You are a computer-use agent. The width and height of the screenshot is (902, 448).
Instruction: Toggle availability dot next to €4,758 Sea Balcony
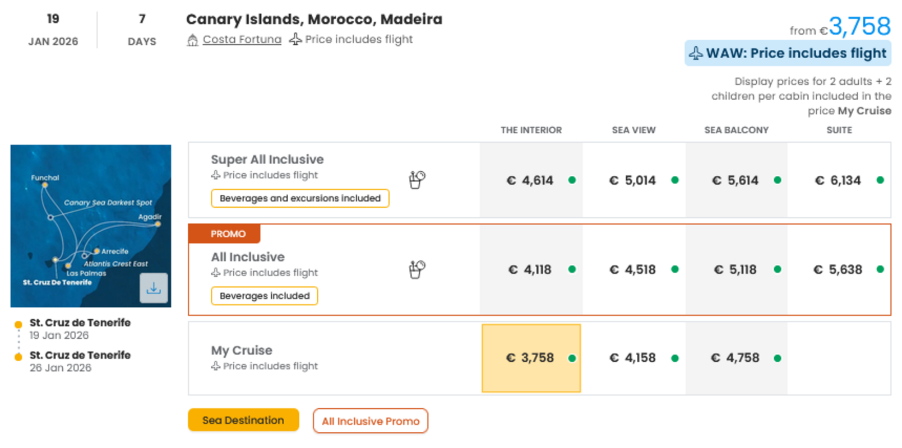(x=776, y=358)
